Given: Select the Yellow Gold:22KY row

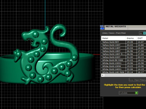Looking at the screenshot, I should 123,57.
